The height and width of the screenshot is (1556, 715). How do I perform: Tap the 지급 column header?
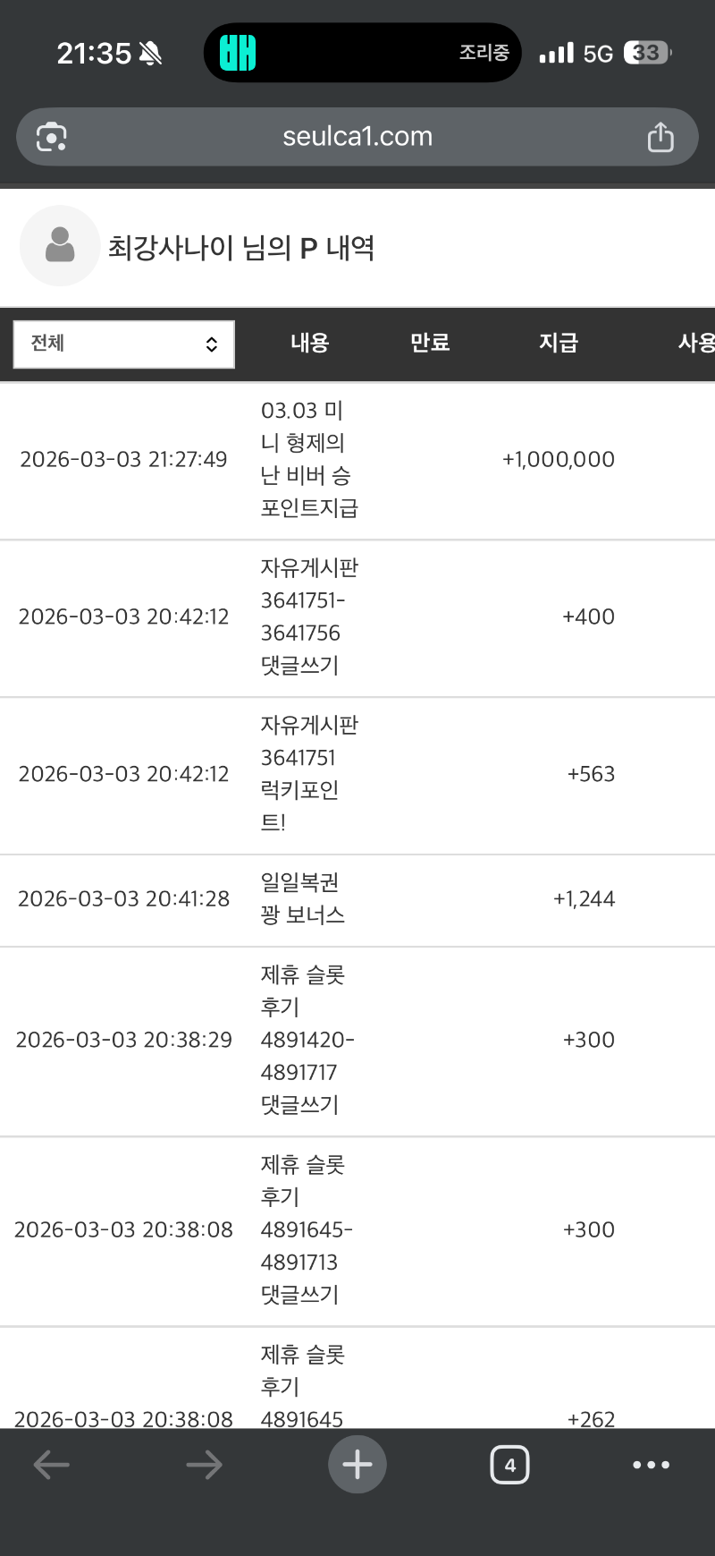click(559, 343)
